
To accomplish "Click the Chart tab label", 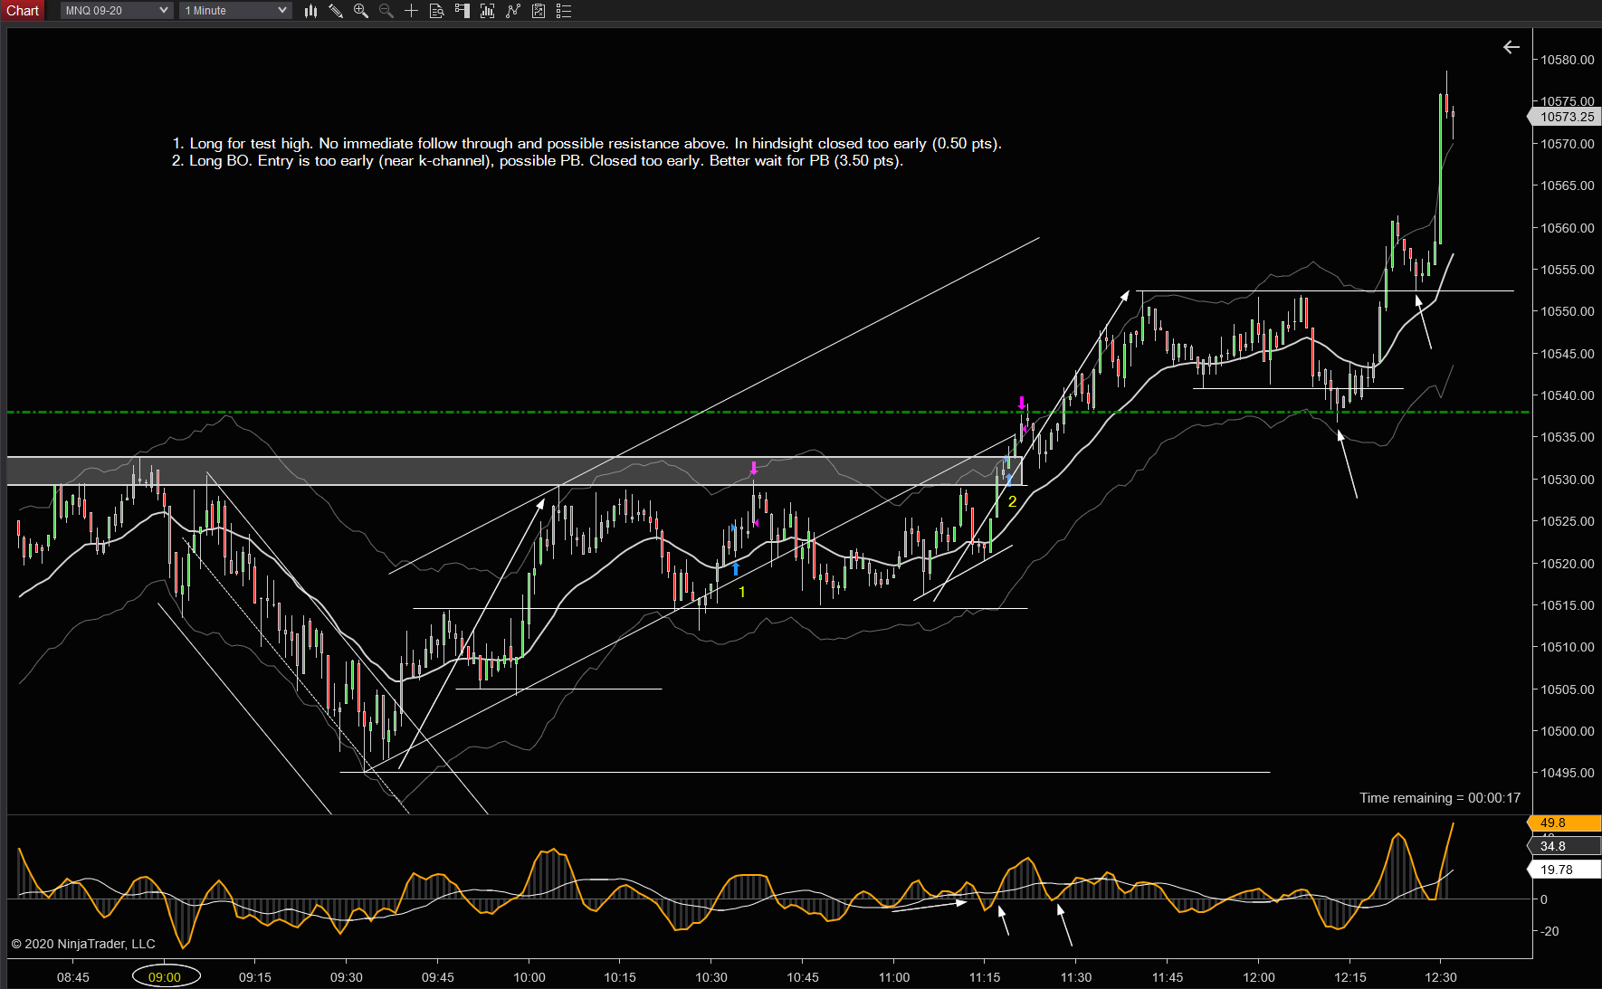I will pyautogui.click(x=23, y=11).
